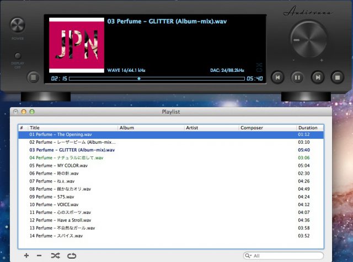Click the now-playing title in display
Viewport: 353px width, 262px height.
pos(167,22)
